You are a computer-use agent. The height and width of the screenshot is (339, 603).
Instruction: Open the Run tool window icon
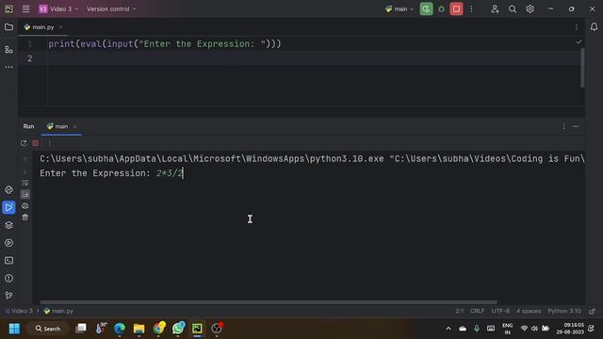[8, 207]
